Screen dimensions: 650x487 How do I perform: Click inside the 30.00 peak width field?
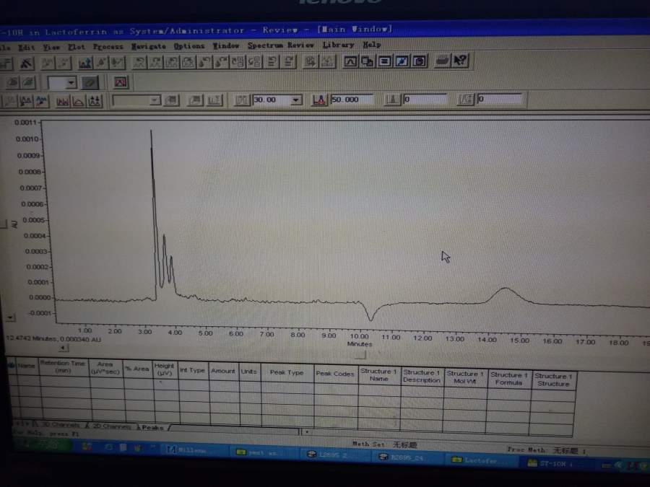coord(272,100)
